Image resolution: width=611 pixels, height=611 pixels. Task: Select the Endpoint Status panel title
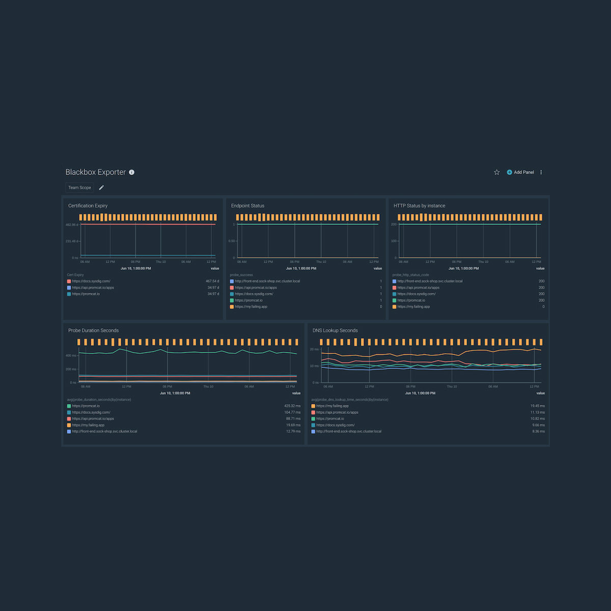click(x=247, y=206)
